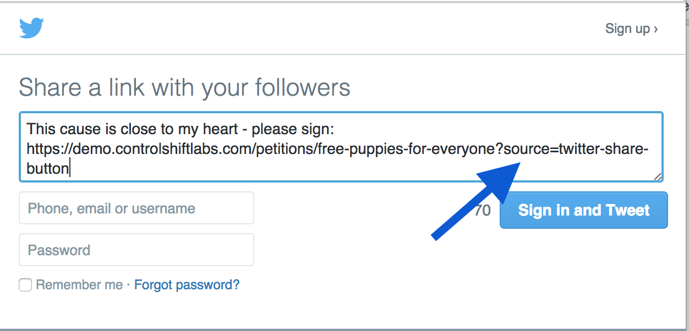The image size is (689, 331).
Task: Grab the tweet box resize handle
Action: coord(657,176)
